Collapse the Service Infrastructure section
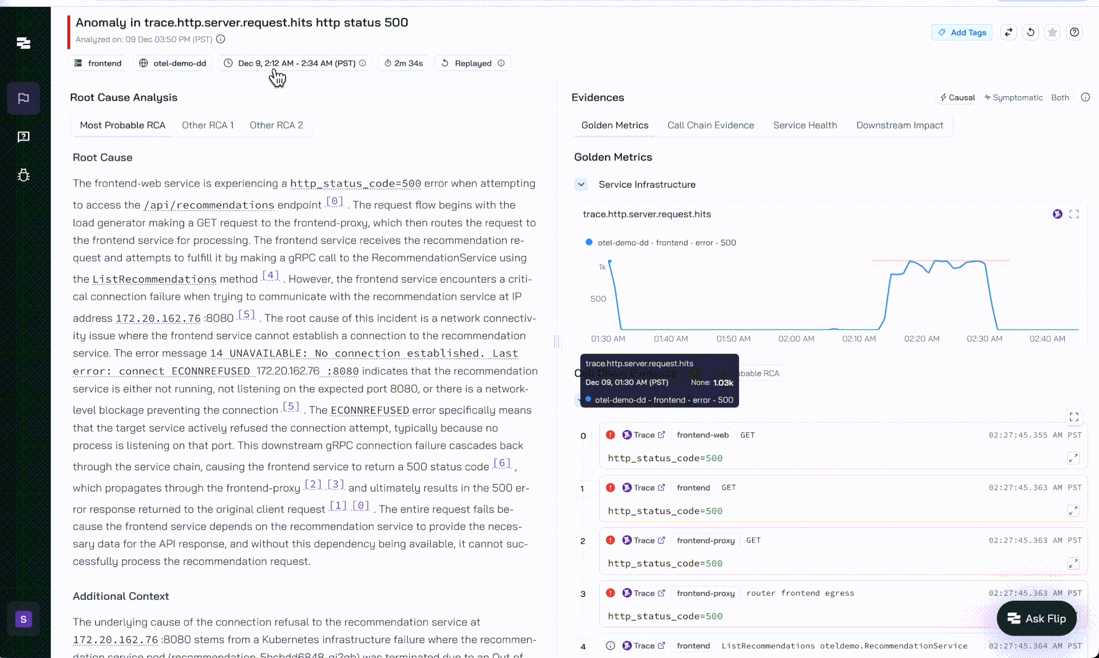 581,184
